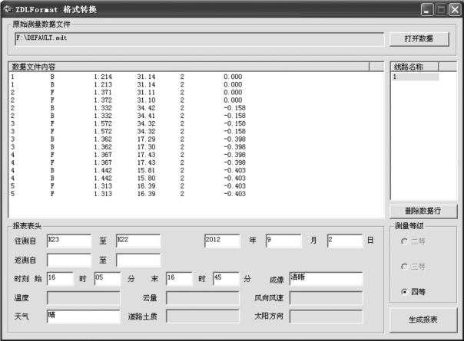Select route 1 in 线路名称 list
The height and width of the screenshot is (341, 464).
coord(415,77)
